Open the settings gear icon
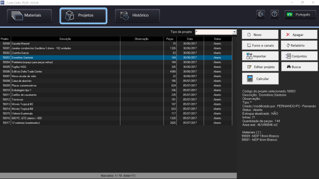 point(261,14)
